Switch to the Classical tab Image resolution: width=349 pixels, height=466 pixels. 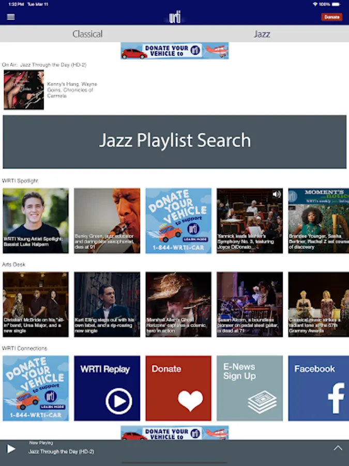[x=87, y=34]
